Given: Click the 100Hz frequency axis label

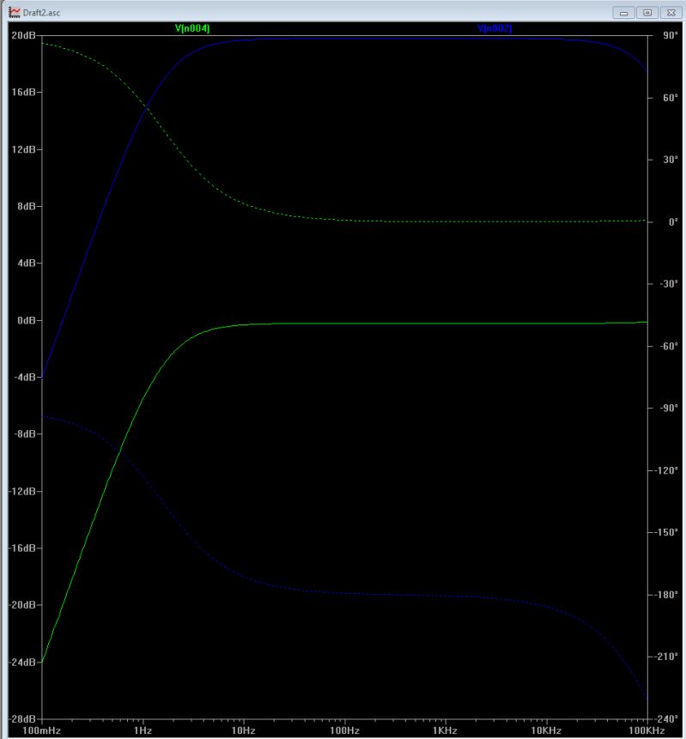Looking at the screenshot, I should click(344, 730).
